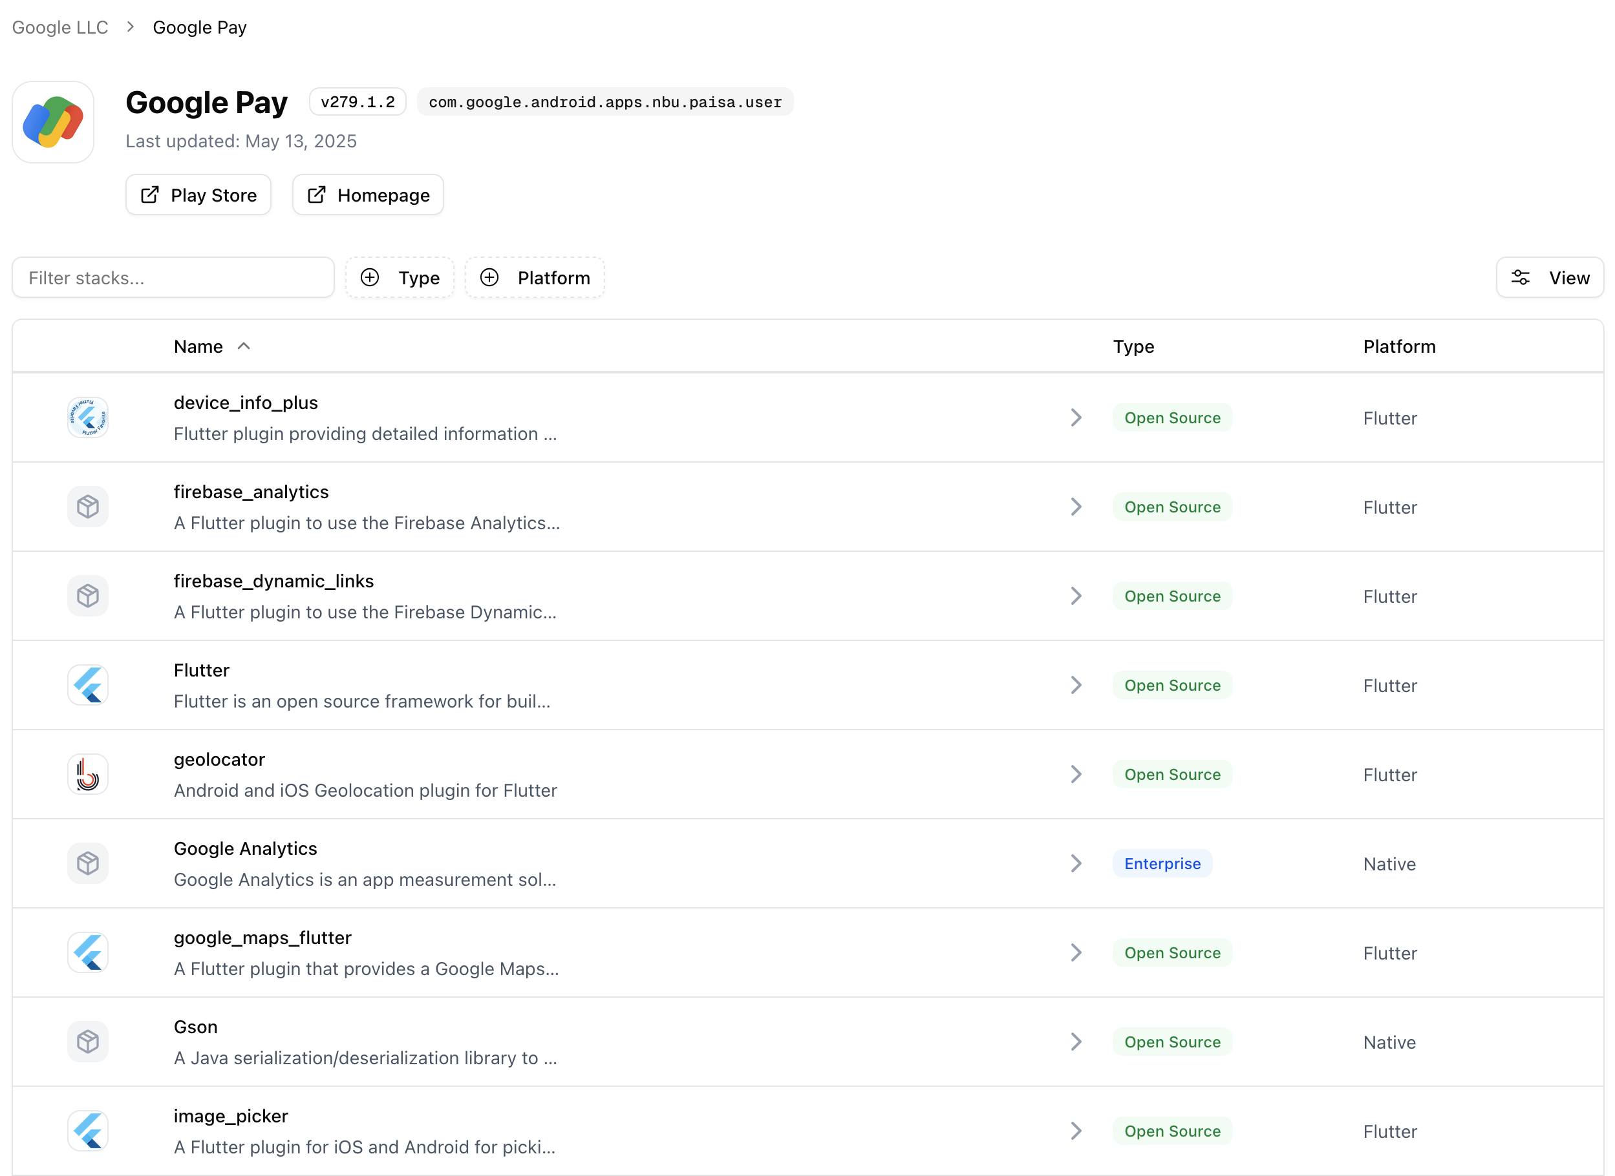Viewport: 1615px width, 1176px height.
Task: Open the Platform filter dropdown
Action: (x=535, y=278)
